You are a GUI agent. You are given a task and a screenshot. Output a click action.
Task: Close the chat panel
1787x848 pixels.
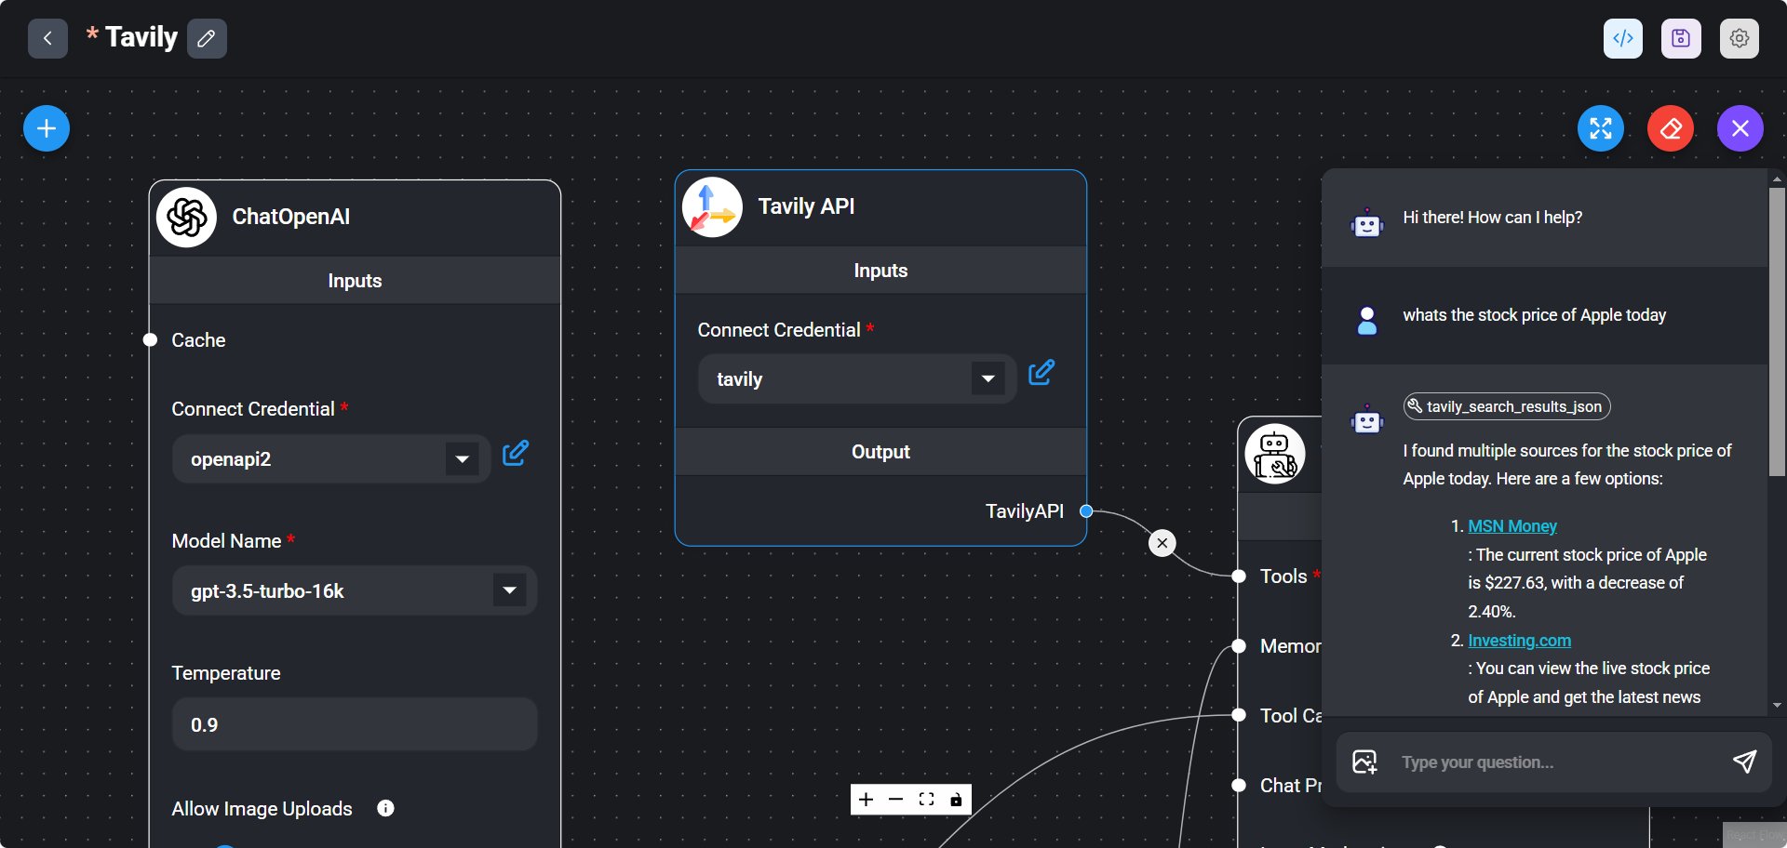[x=1740, y=128]
